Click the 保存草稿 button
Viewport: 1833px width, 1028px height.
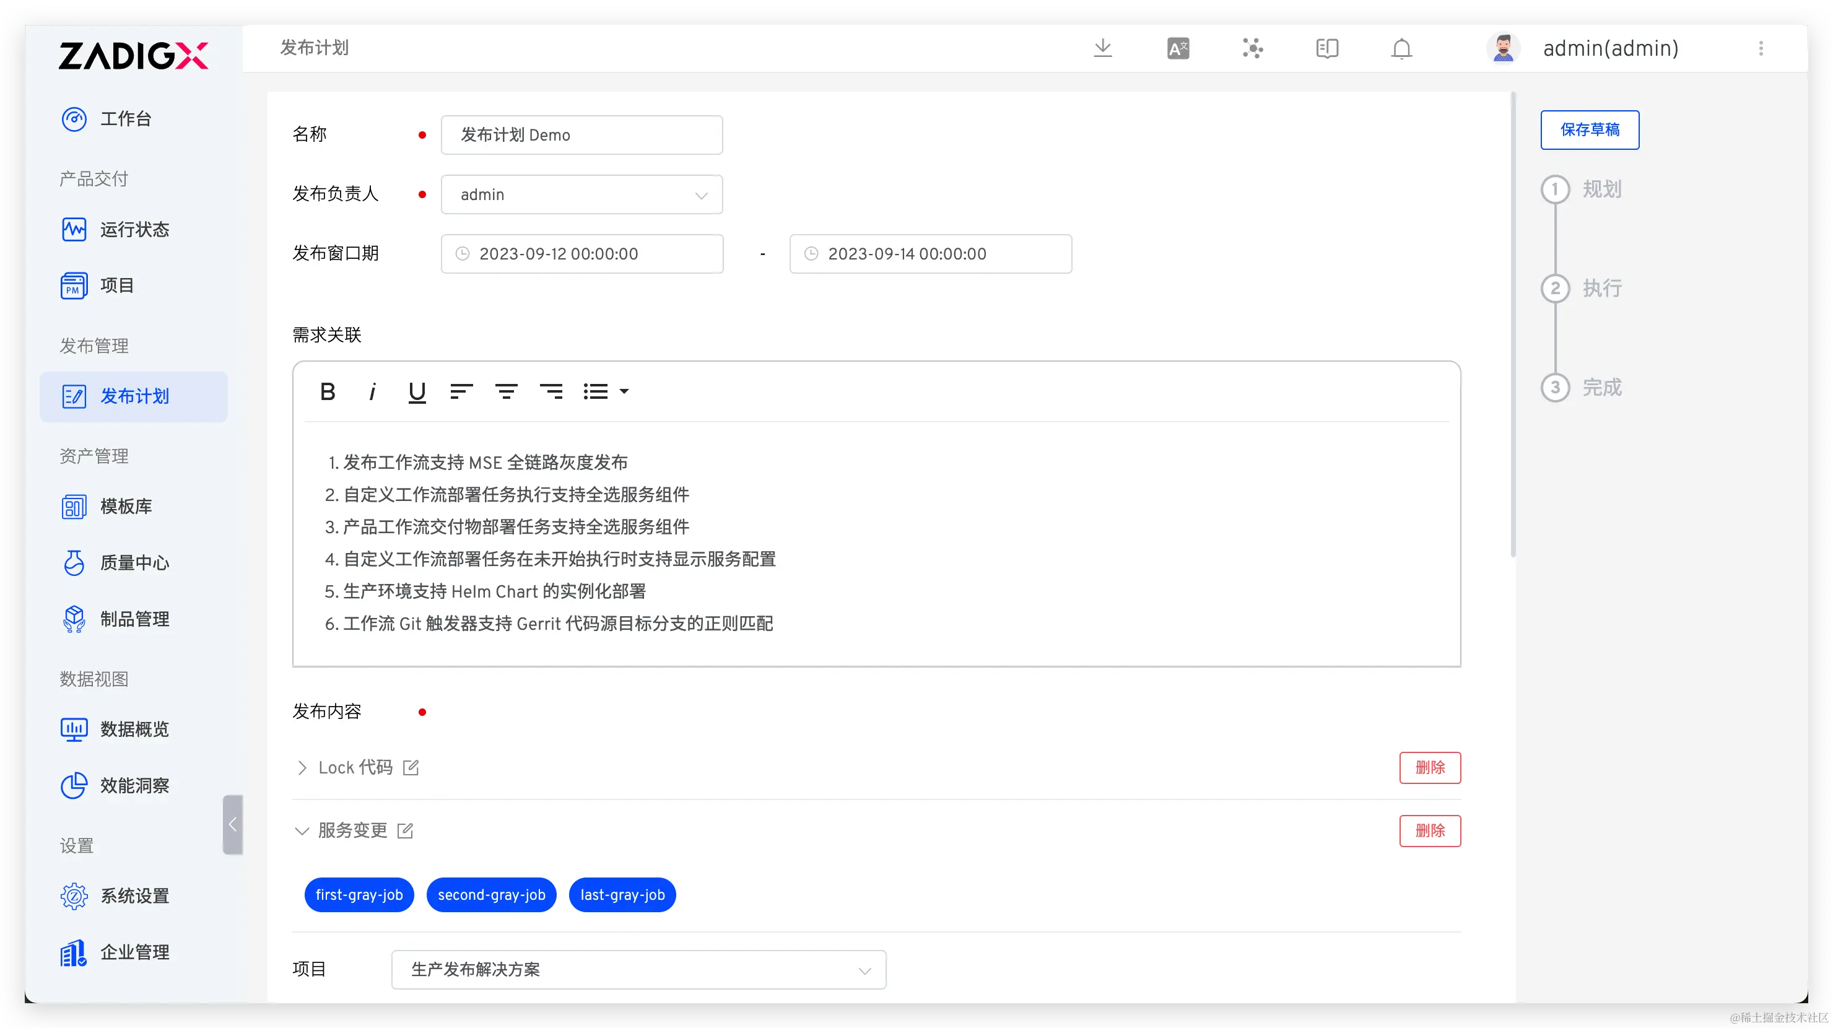(x=1589, y=129)
